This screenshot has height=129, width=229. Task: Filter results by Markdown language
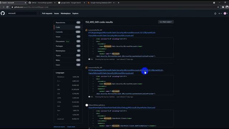[x=68, y=77]
